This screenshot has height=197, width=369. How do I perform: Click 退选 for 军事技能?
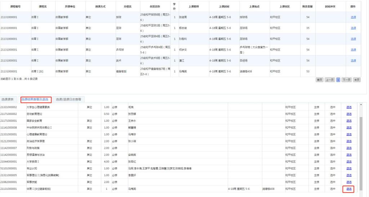(349, 182)
